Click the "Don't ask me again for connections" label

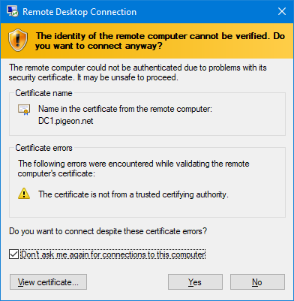coord(113,254)
